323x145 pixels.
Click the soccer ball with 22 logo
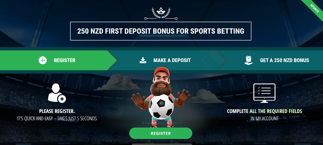click(161, 107)
